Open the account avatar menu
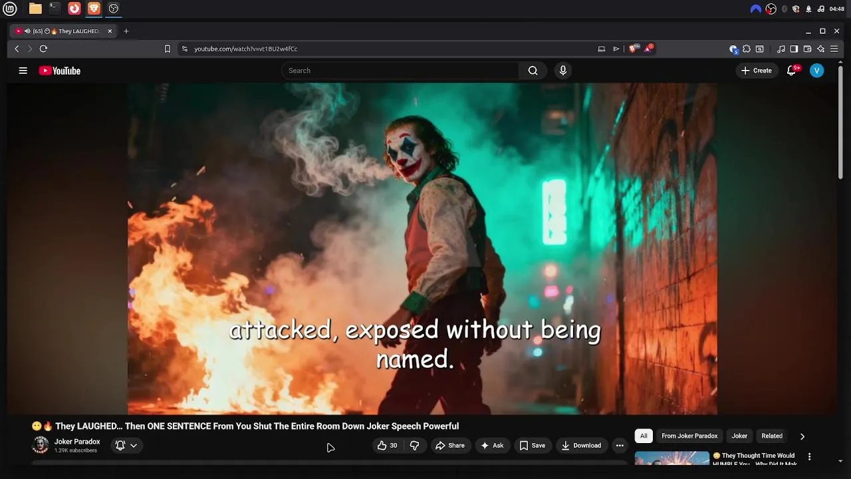This screenshot has width=851, height=479. [817, 71]
